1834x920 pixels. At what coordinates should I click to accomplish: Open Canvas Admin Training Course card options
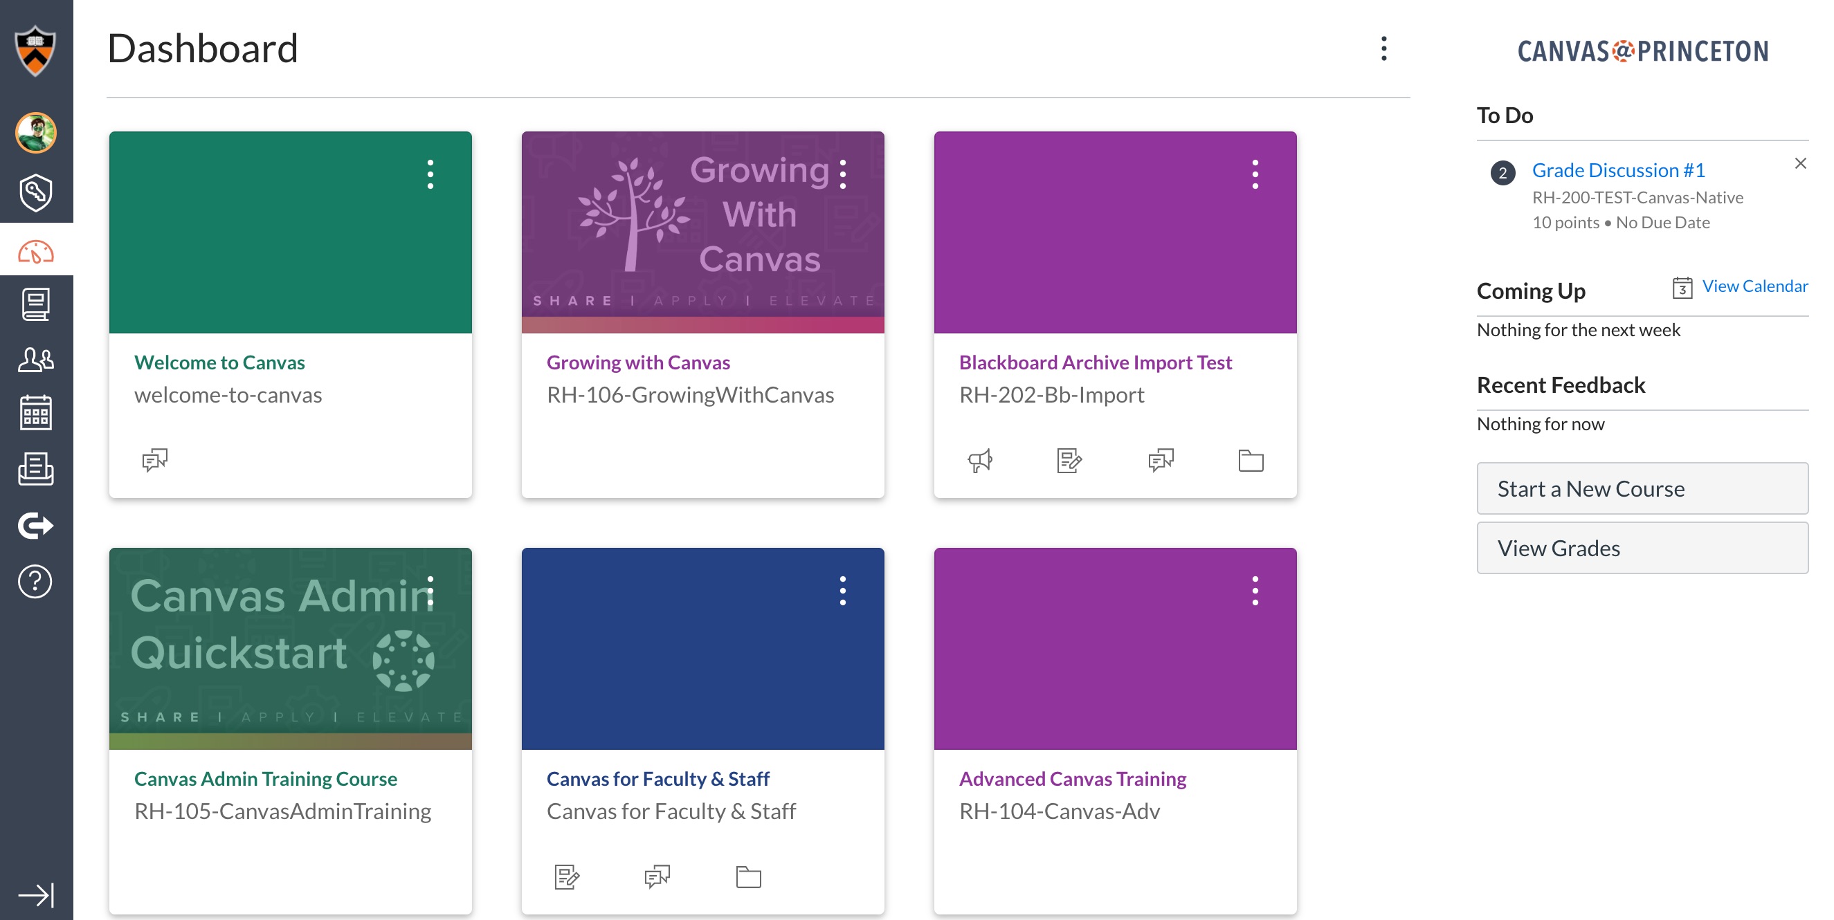tap(430, 591)
